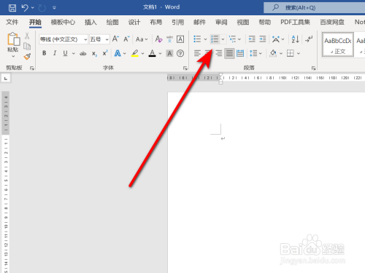Screen dimensions: 365x273
Task: Open the font size box 五号
Action: (99, 39)
